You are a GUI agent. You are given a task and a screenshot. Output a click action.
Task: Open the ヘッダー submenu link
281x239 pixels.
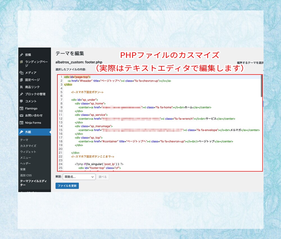(26, 164)
